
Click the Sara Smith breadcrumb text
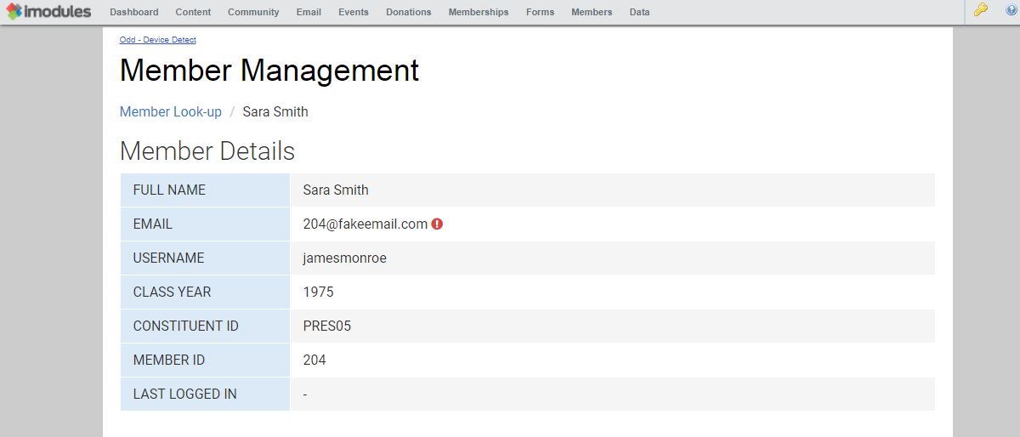[x=275, y=112]
